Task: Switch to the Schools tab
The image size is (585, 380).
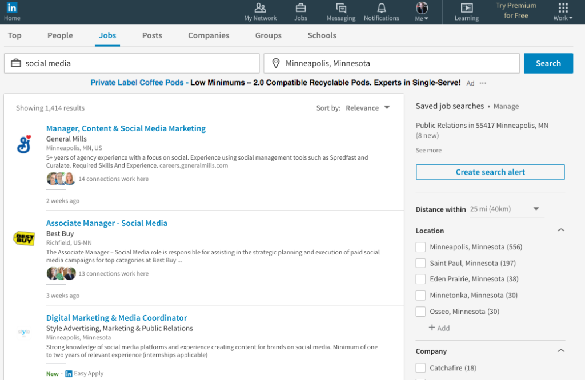Action: (x=322, y=35)
